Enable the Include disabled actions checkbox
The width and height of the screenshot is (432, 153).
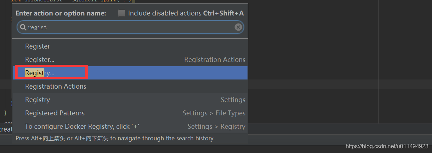pos(121,13)
